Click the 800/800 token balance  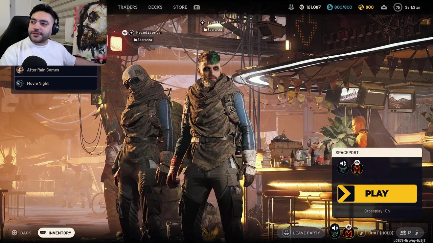pyautogui.click(x=343, y=7)
